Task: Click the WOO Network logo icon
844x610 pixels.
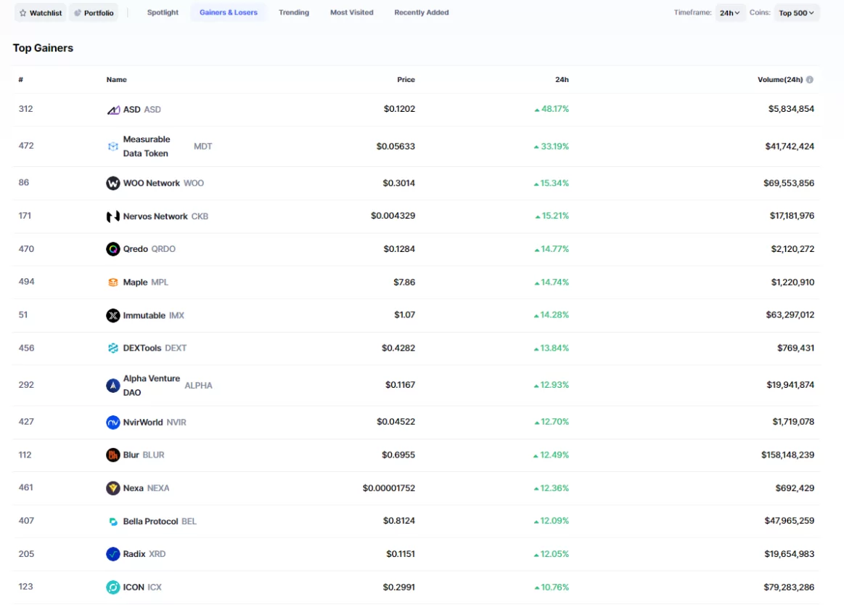Action: [x=113, y=183]
